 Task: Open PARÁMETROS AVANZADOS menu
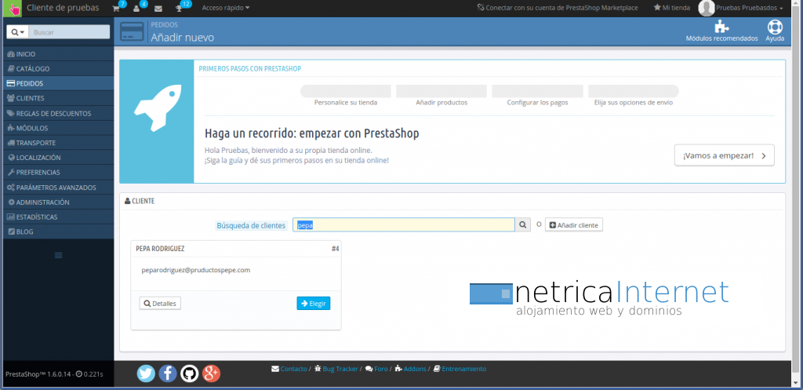click(58, 188)
